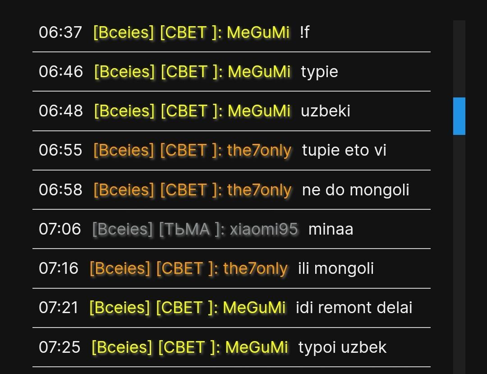Select MeGuMi's name at 06:37
Screen dimensions: 487x374
(x=258, y=32)
